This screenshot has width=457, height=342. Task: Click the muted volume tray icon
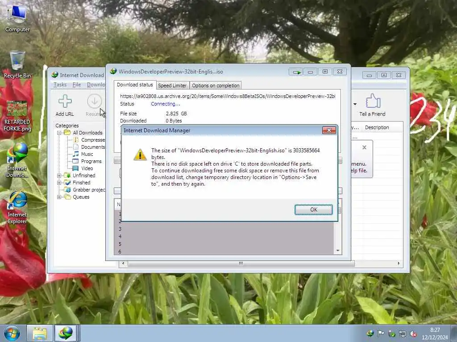coord(413,334)
